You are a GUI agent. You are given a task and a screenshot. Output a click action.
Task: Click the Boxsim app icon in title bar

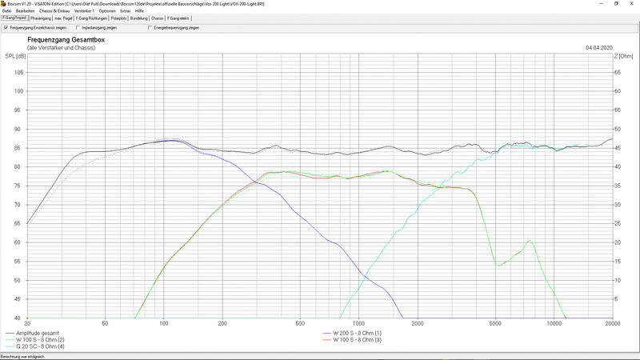[3, 3]
